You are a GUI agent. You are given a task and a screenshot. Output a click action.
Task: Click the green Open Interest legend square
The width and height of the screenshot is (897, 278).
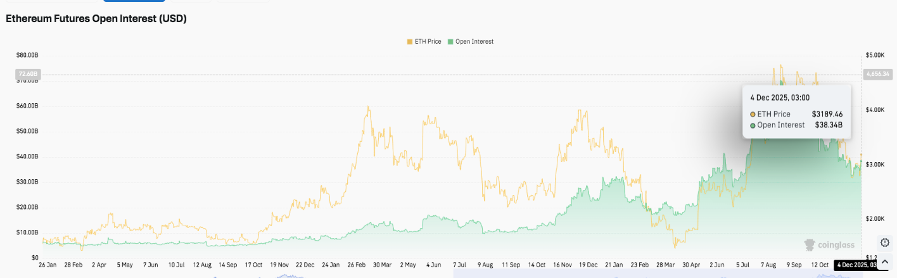click(x=450, y=42)
